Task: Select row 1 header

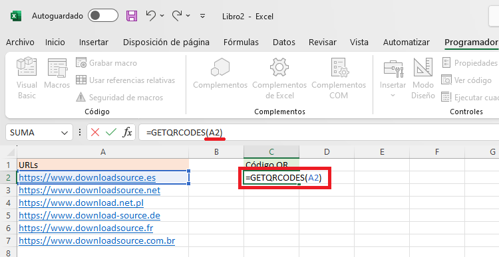Action: pyautogui.click(x=8, y=165)
